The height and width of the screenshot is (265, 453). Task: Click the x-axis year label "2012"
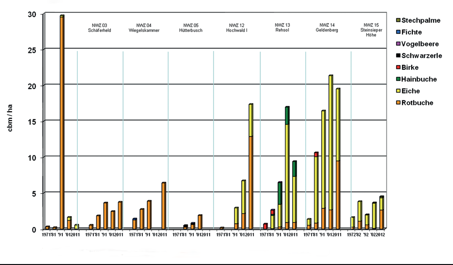(381, 235)
